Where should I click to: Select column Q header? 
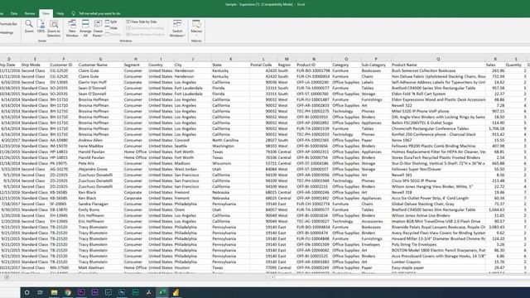[438, 59]
